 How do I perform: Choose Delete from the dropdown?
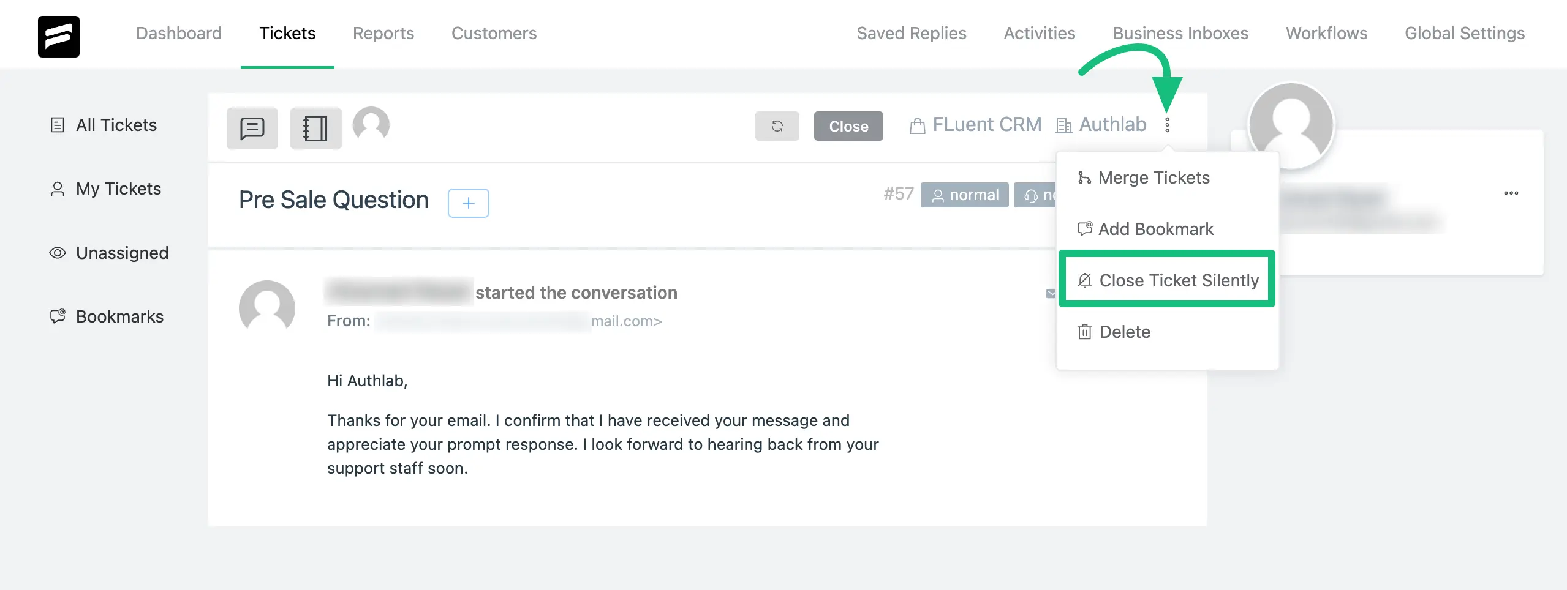pyautogui.click(x=1114, y=332)
